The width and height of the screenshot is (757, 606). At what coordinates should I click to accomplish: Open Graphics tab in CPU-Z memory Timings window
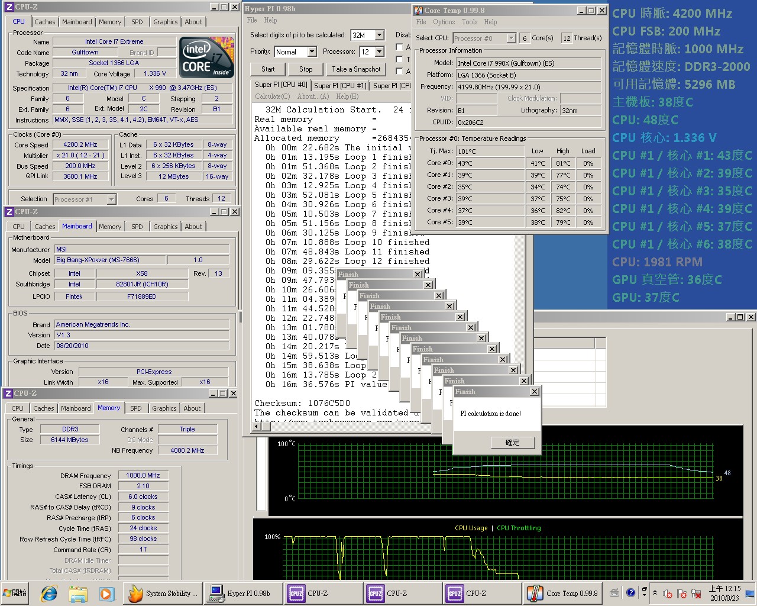pyautogui.click(x=164, y=408)
